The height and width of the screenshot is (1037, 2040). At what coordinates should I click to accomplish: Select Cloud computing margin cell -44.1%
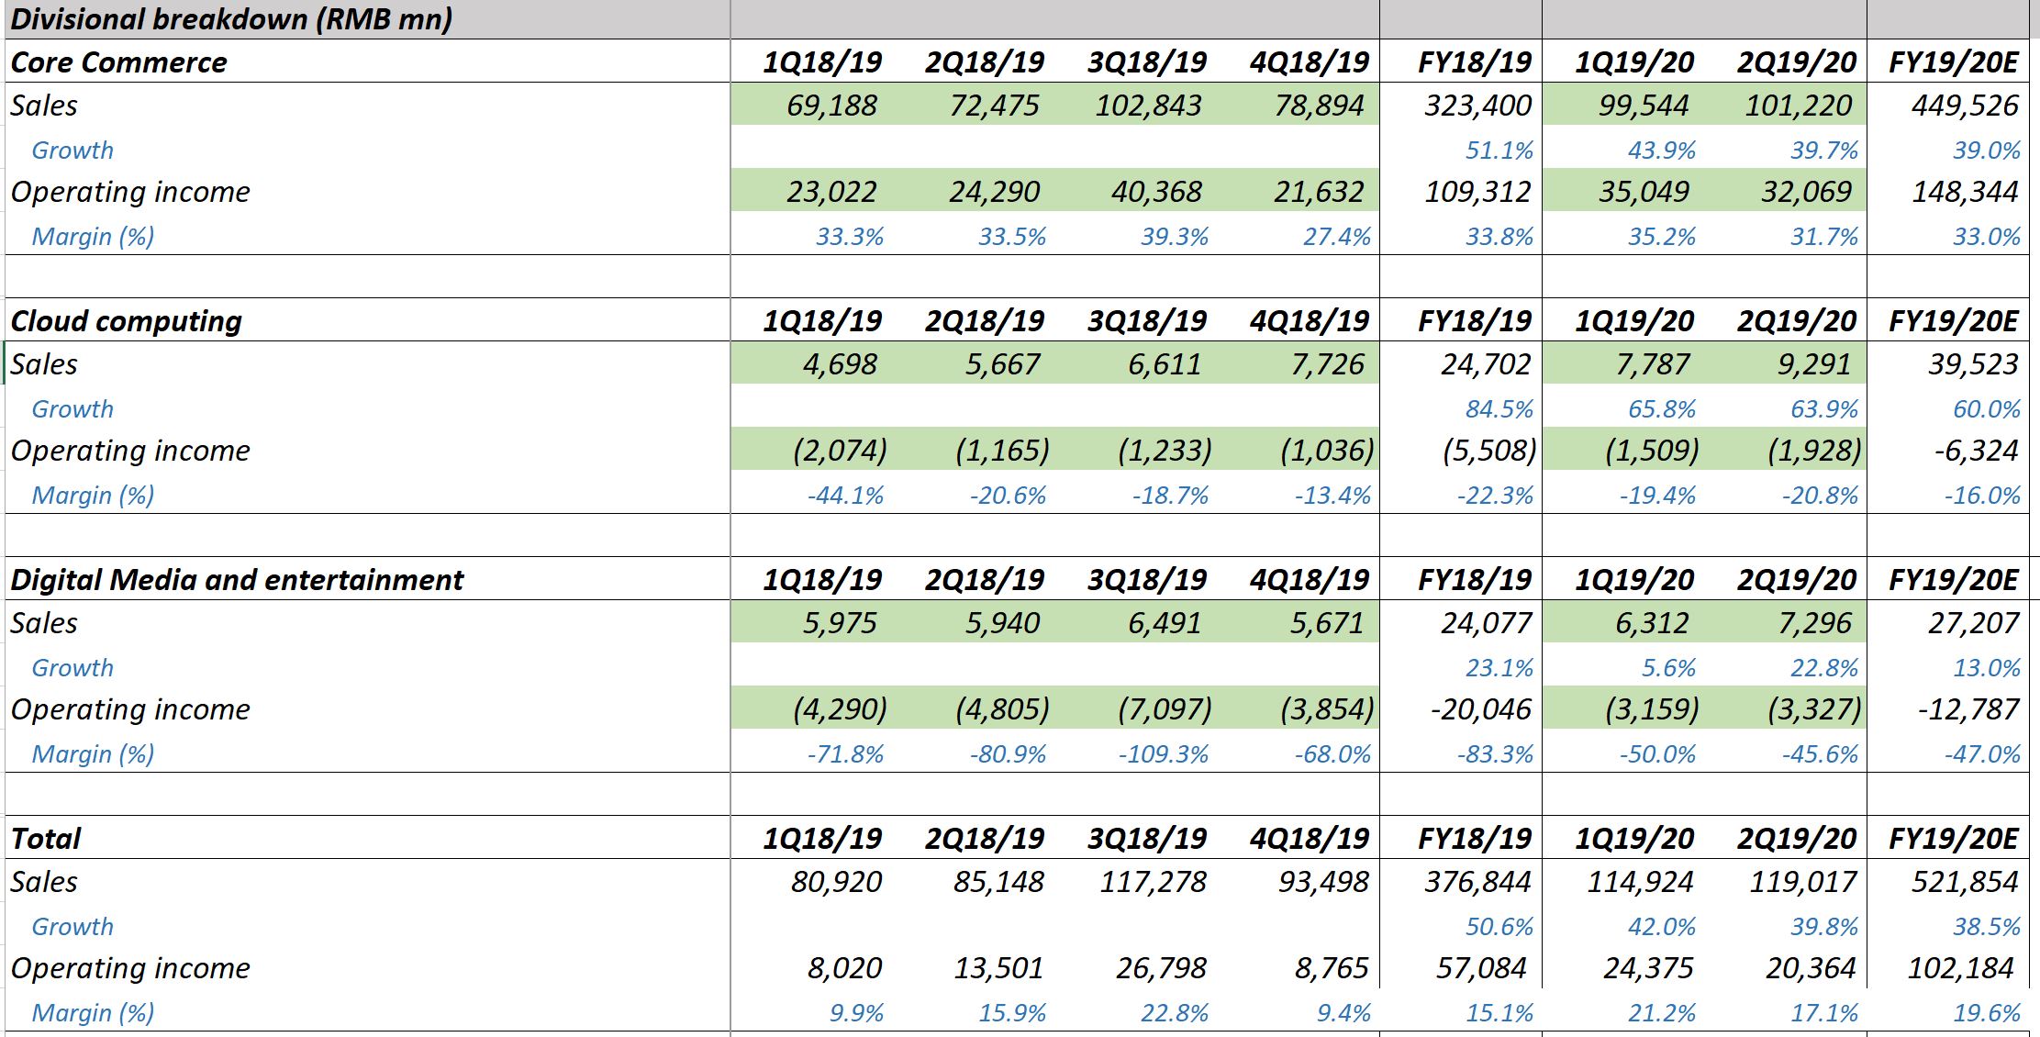(x=845, y=496)
